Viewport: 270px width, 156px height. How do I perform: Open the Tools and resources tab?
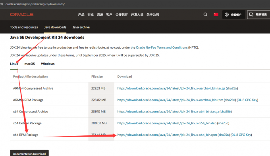pos(24,27)
